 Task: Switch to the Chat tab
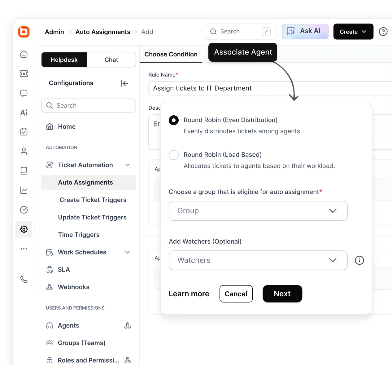(111, 60)
